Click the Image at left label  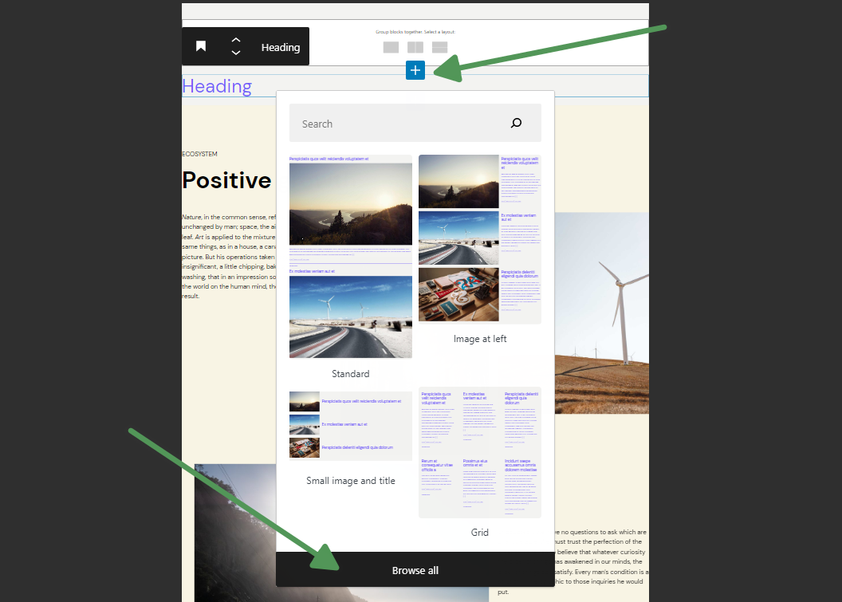click(479, 339)
